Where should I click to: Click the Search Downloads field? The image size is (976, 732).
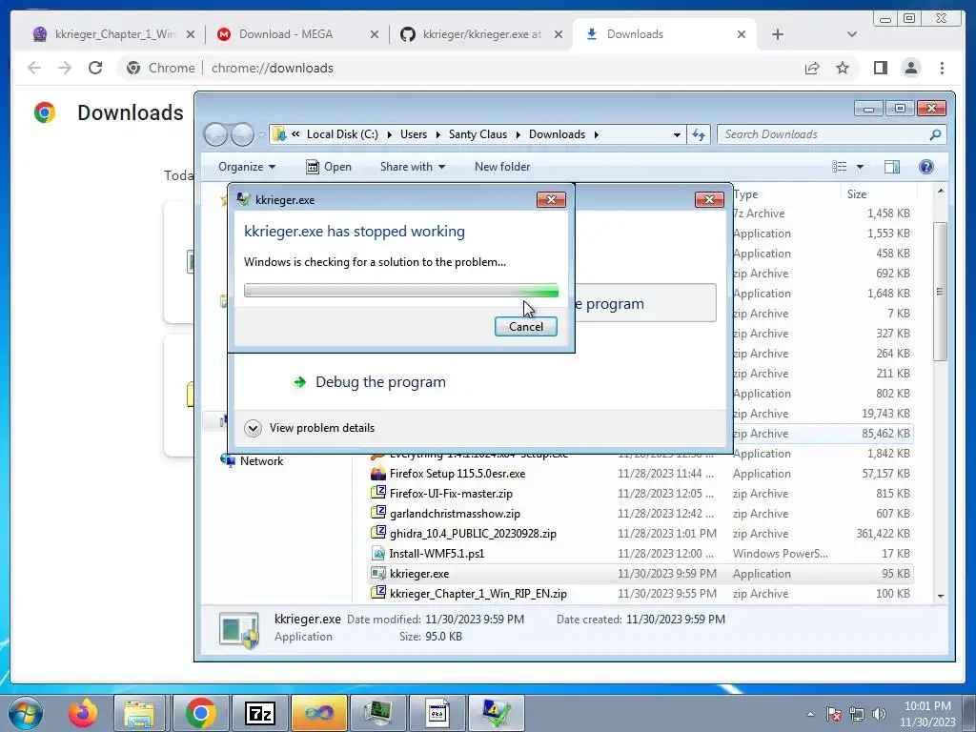(831, 134)
